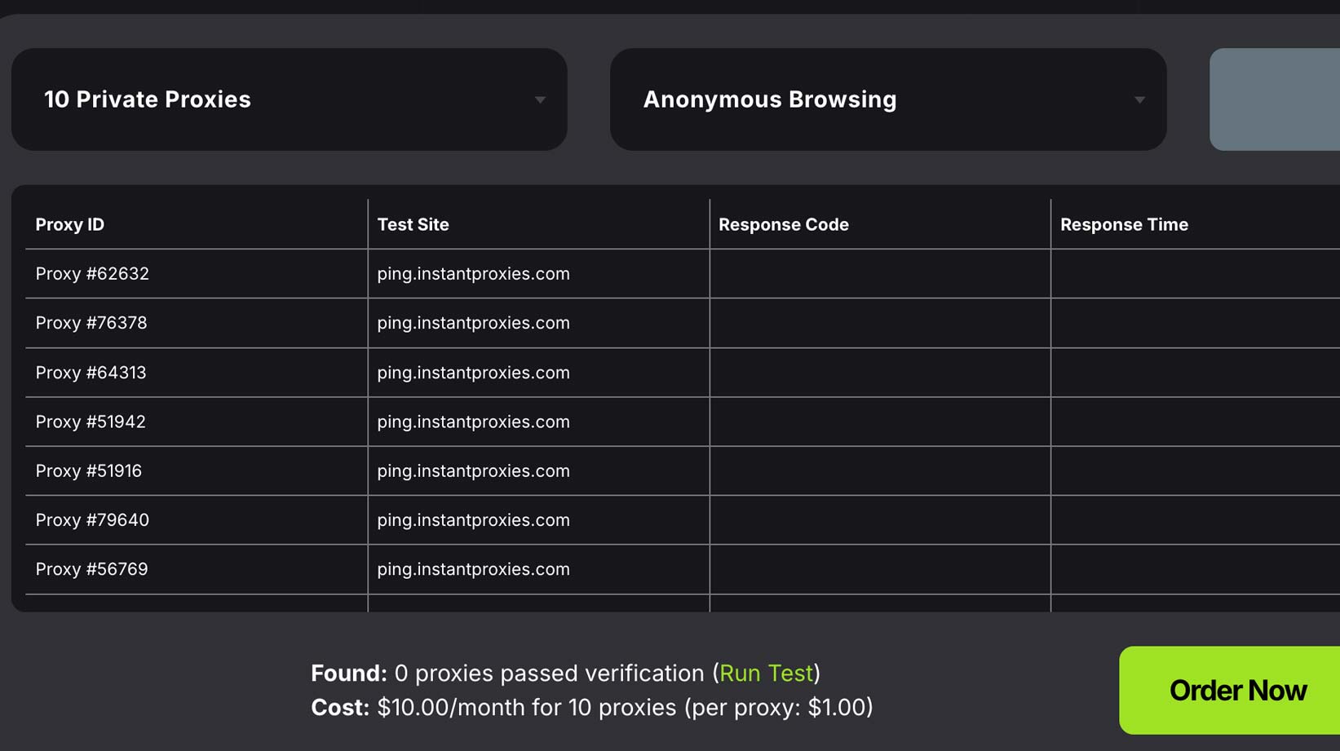1340x751 pixels.
Task: Click test site cell for Proxy #62632
Action: [473, 274]
